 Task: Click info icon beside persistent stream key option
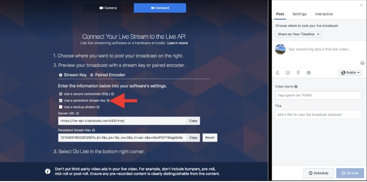[x=108, y=100]
